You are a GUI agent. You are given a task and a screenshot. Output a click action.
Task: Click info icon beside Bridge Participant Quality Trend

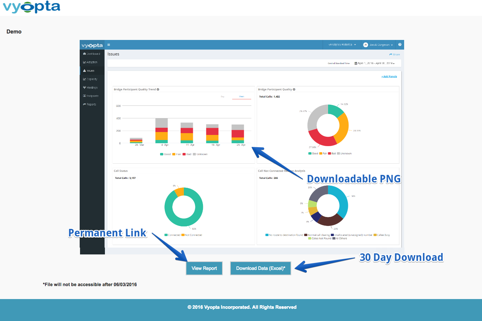click(158, 89)
